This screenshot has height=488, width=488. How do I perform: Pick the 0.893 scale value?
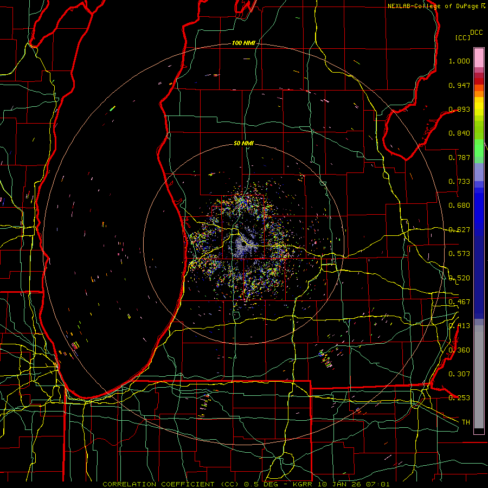point(459,109)
